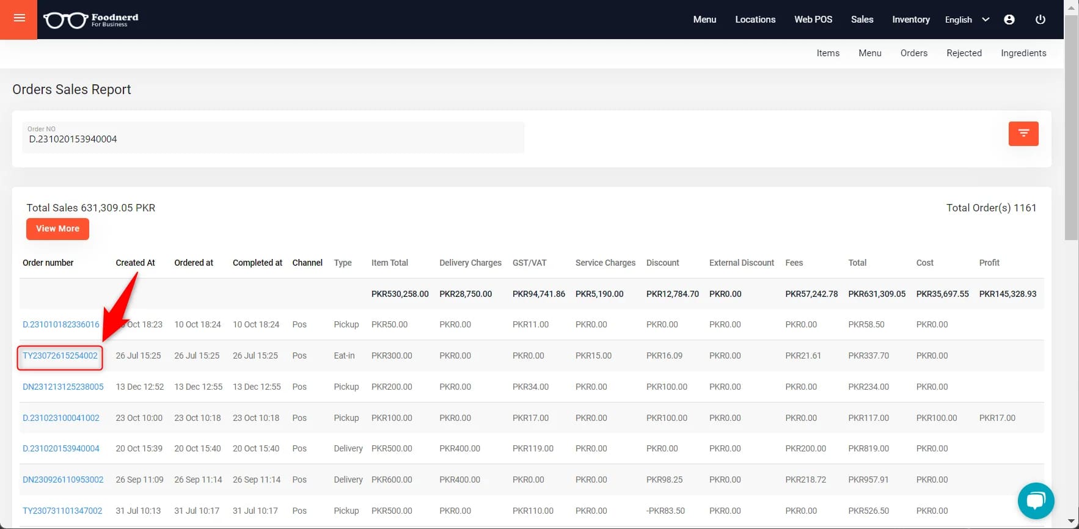Click the Cost column header

point(925,263)
